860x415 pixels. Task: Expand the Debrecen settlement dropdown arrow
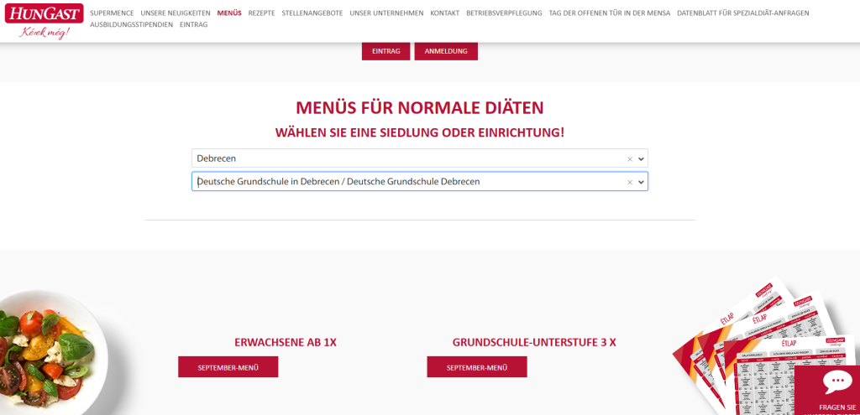pos(641,158)
